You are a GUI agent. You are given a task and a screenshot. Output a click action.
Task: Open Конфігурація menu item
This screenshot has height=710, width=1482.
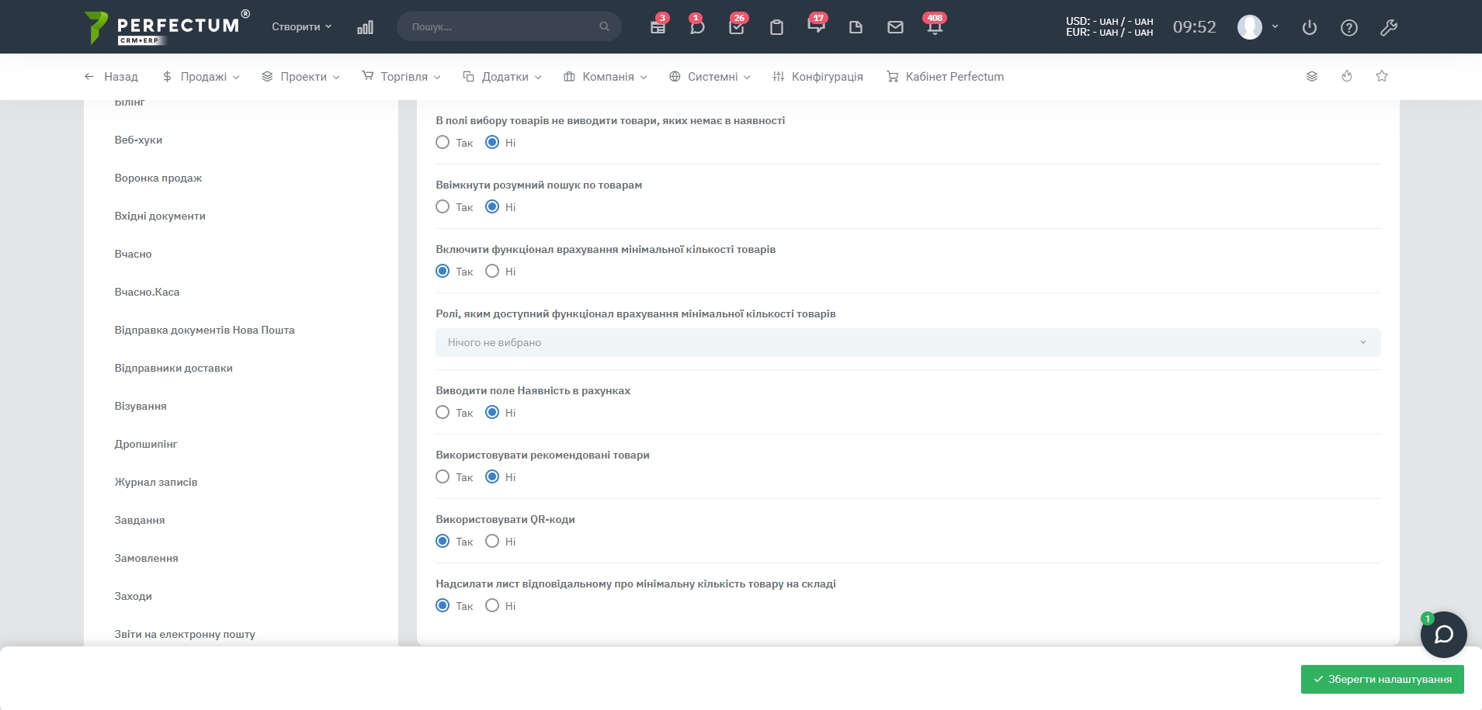click(818, 77)
